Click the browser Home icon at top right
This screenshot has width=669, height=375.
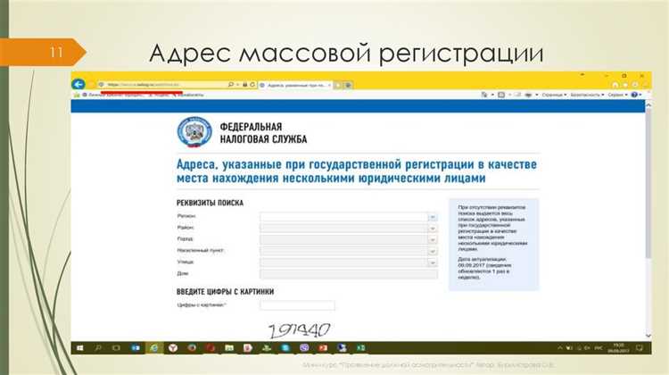[x=615, y=85]
